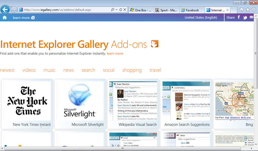Refresh the page with the reload icon
Image resolution: width=258 pixels, height=151 pixels.
[121, 10]
